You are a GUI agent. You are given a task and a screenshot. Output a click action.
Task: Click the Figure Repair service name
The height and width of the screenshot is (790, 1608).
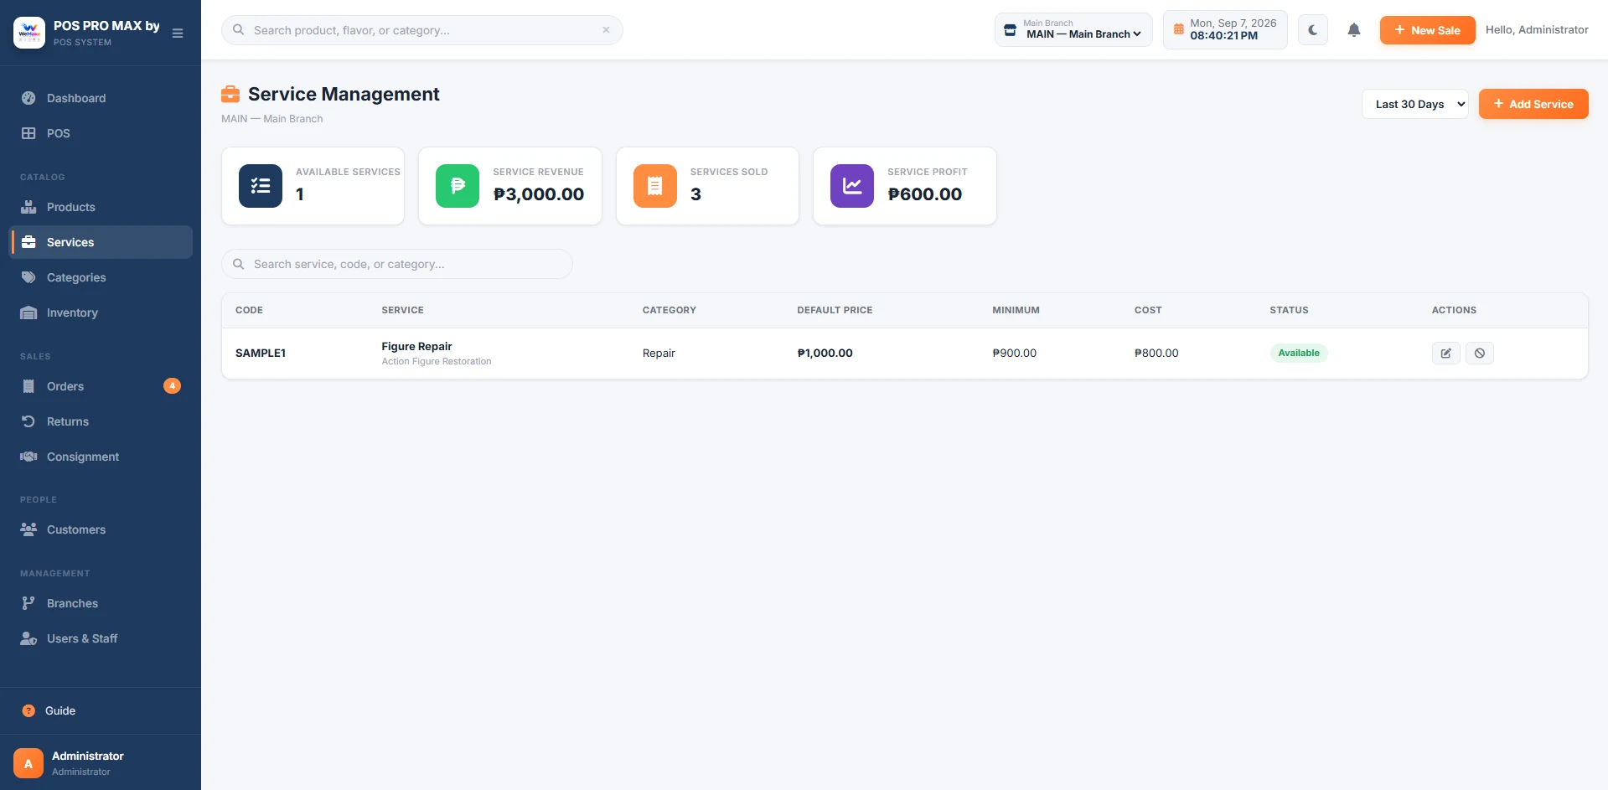416,347
